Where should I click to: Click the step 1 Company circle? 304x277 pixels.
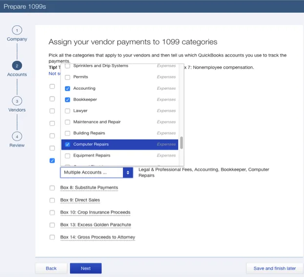[x=17, y=30]
